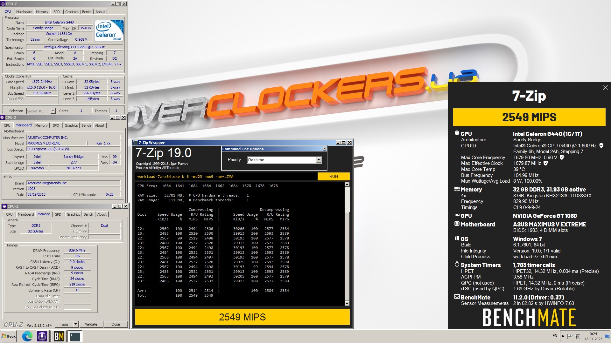The image size is (611, 343).
Task: Click the Validate button in CPU-Z
Action: click(x=91, y=324)
